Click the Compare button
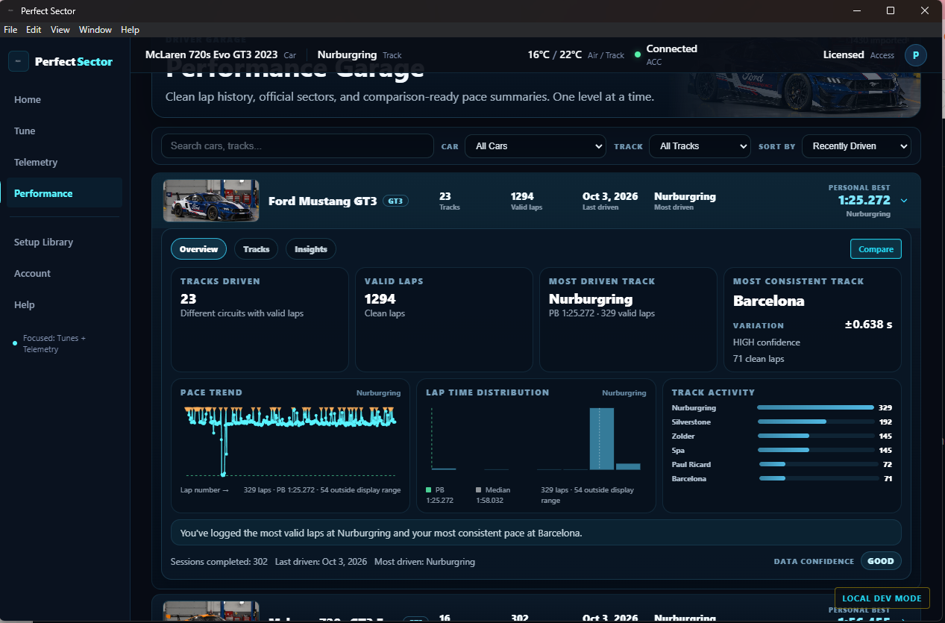 [876, 249]
